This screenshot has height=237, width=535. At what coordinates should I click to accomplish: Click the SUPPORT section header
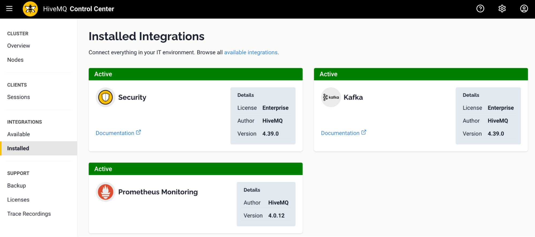(x=18, y=173)
